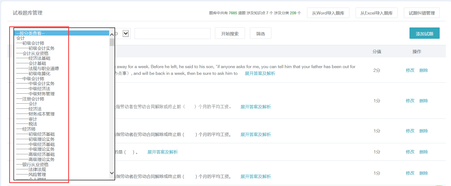451x186 pixels.
Task: Open 从Word导入题库 import
Action: [x=328, y=13]
